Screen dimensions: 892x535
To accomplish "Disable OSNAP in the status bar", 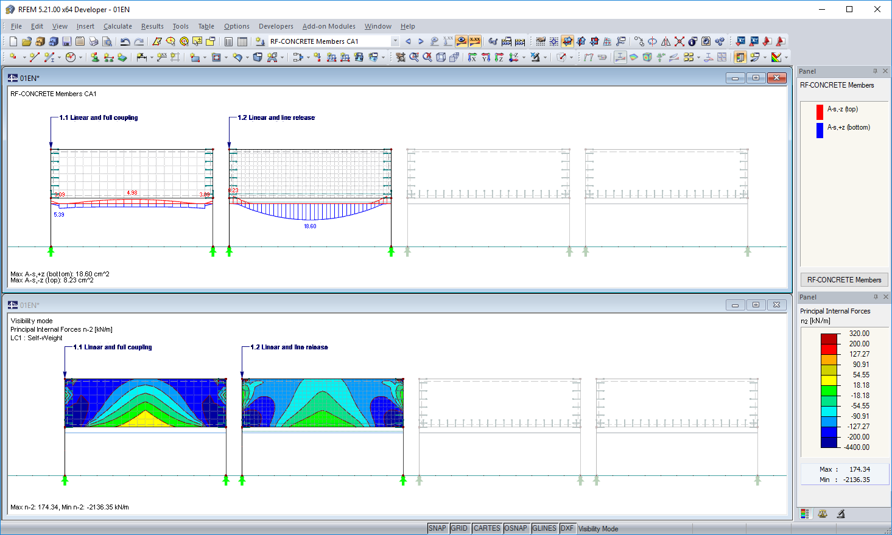I will pyautogui.click(x=516, y=528).
